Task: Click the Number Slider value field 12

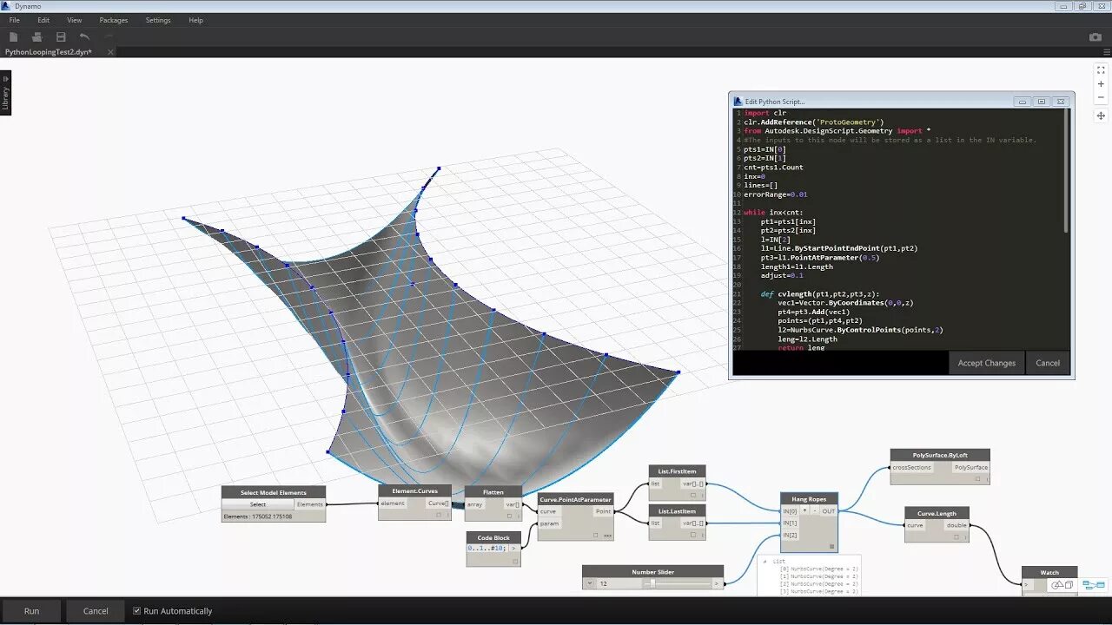Action: [x=619, y=583]
